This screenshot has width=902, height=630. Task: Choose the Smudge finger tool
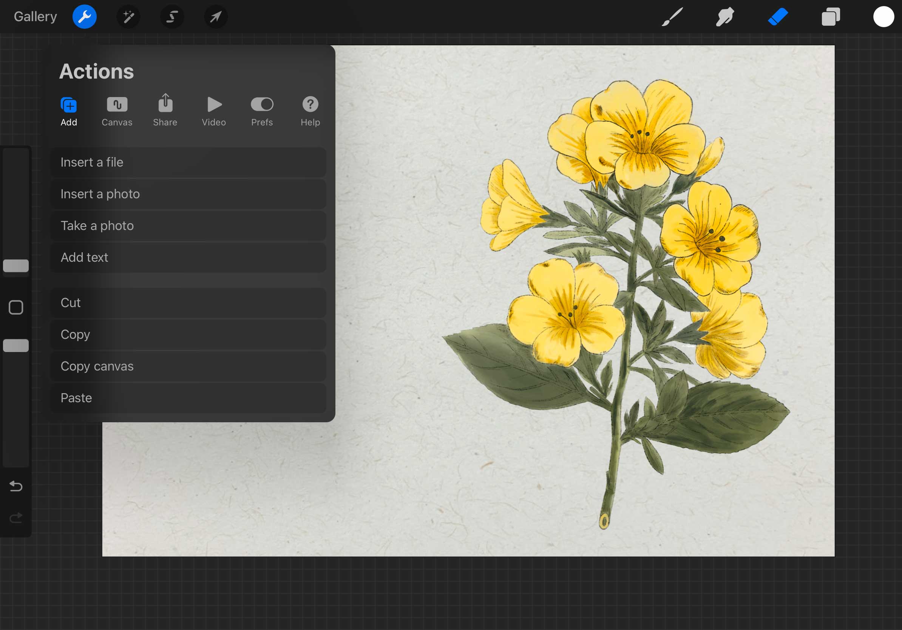click(x=725, y=17)
